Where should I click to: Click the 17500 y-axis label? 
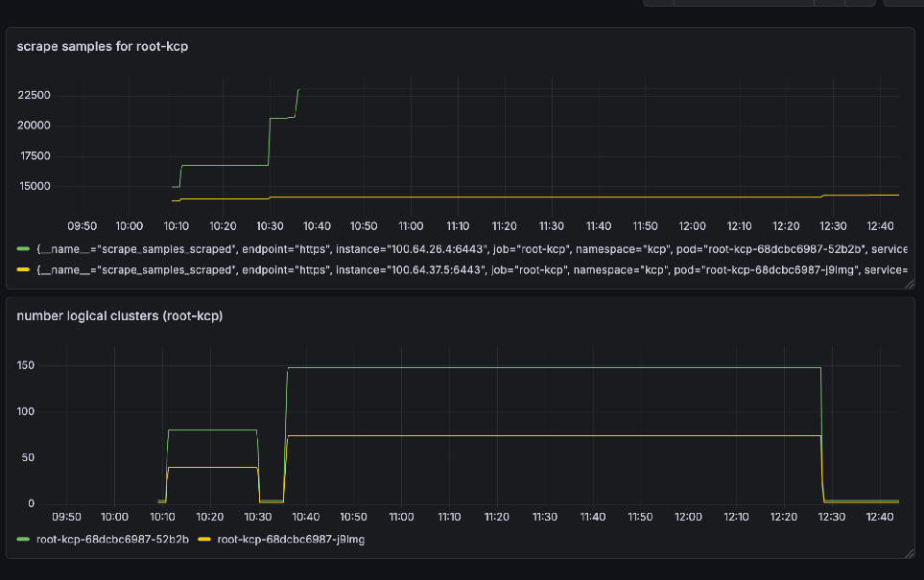35,156
